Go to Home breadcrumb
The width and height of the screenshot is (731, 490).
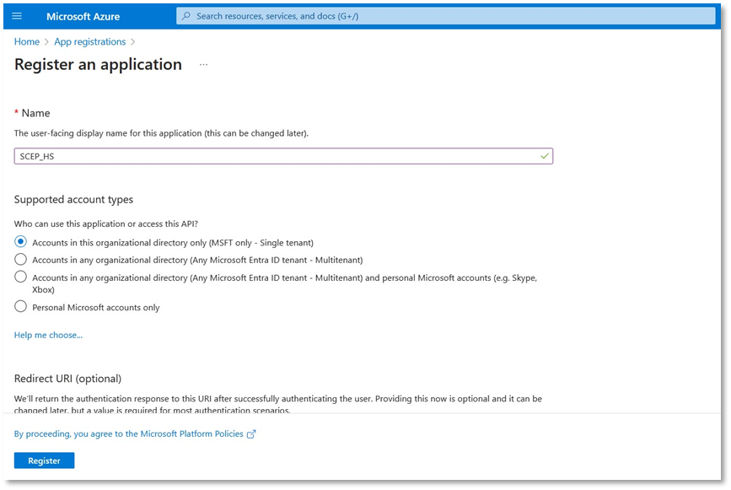click(x=27, y=42)
